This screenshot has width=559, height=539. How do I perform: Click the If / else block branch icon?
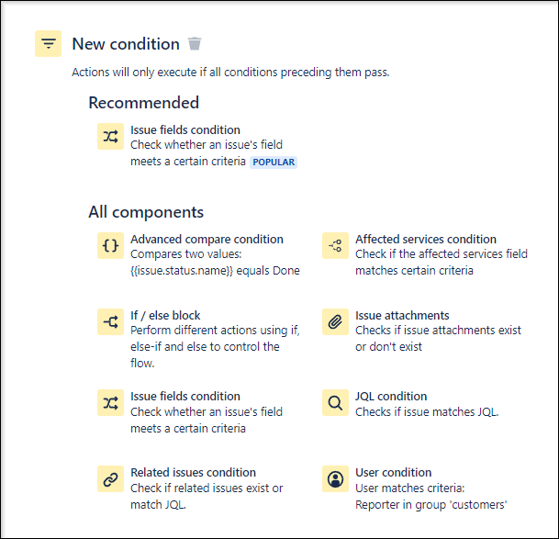tap(110, 321)
